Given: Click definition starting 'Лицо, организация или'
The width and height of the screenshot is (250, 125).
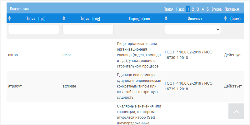Looking at the screenshot, I should [139, 55].
